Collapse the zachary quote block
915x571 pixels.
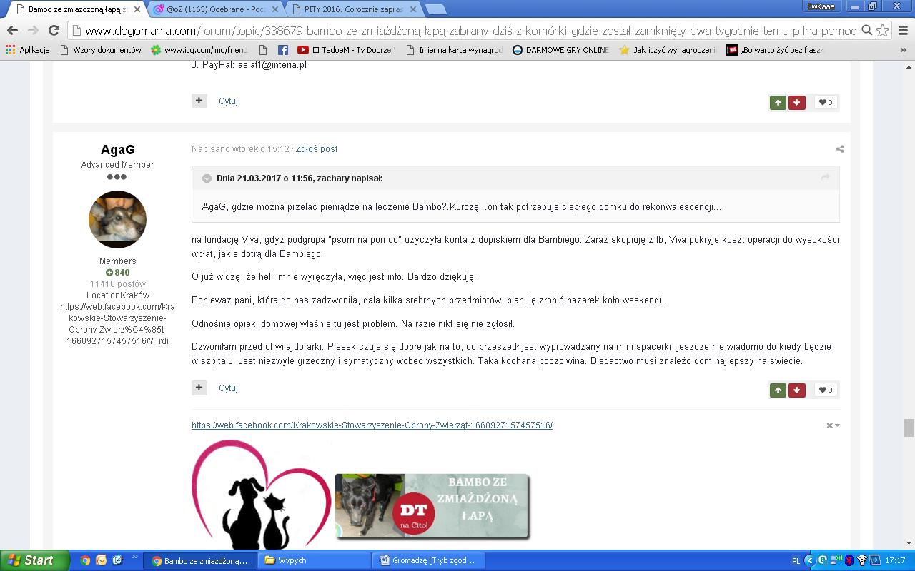(x=207, y=178)
